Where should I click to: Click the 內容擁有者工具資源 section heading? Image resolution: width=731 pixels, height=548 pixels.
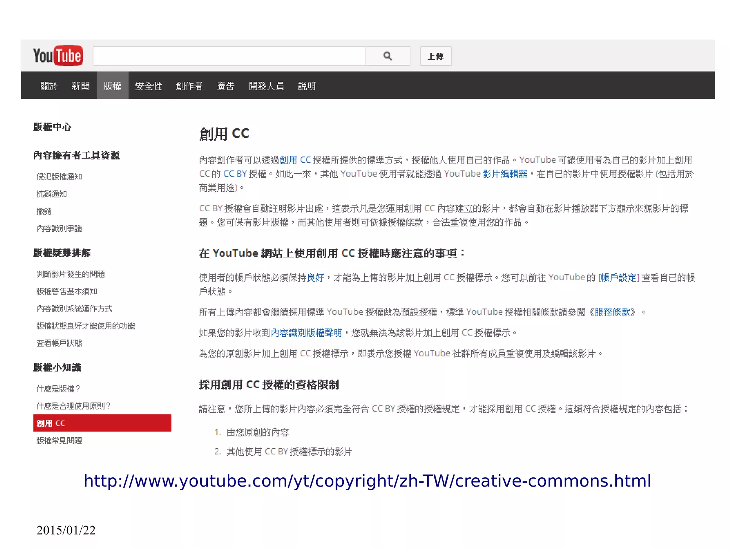76,155
